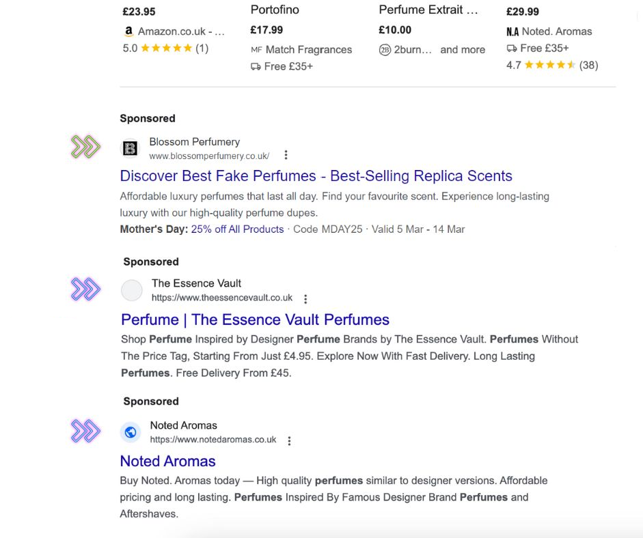643x538 pixels.
Task: Click the "Noted Aromas" blue headline link
Action: (x=167, y=461)
